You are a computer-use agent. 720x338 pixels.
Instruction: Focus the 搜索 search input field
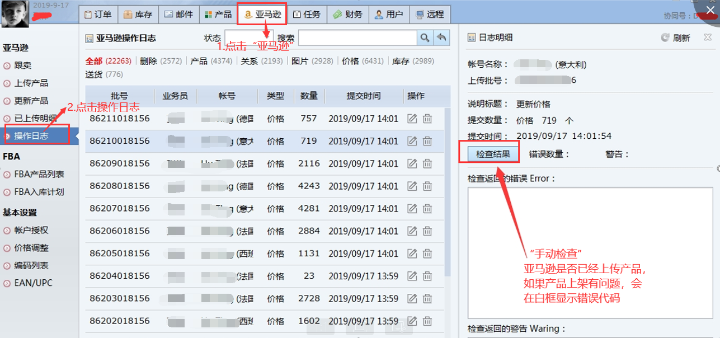click(x=357, y=38)
